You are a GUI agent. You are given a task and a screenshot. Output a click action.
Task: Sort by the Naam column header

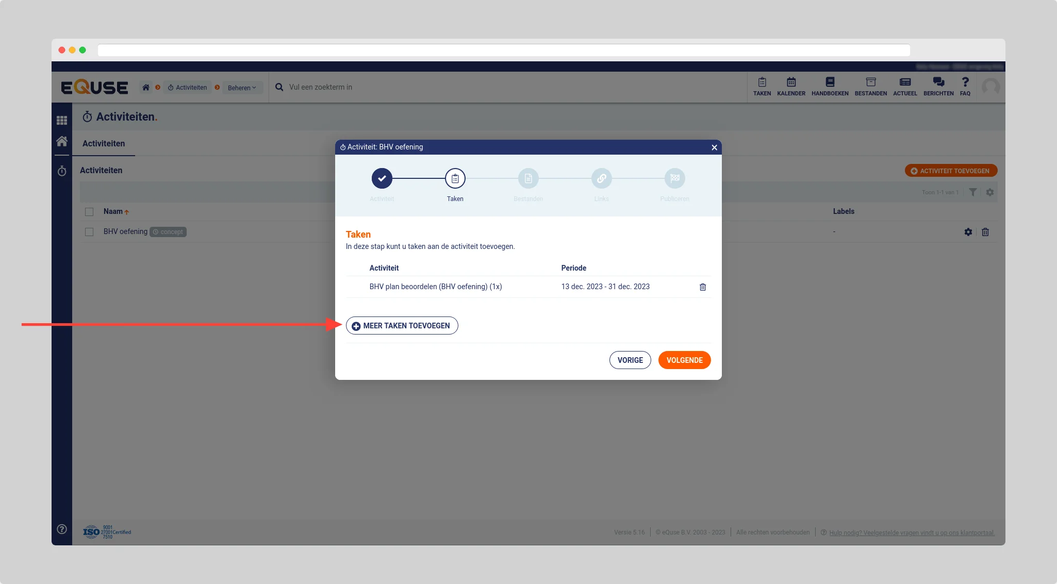[113, 211]
